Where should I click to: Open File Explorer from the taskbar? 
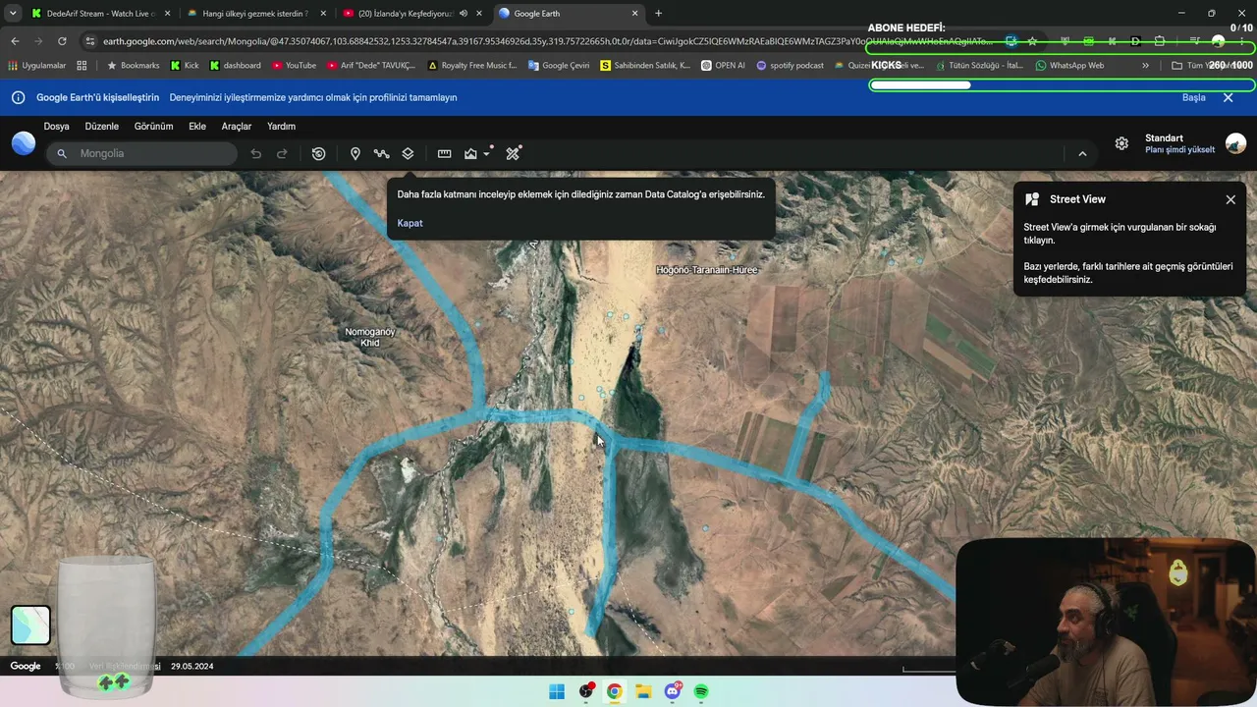coord(643,691)
